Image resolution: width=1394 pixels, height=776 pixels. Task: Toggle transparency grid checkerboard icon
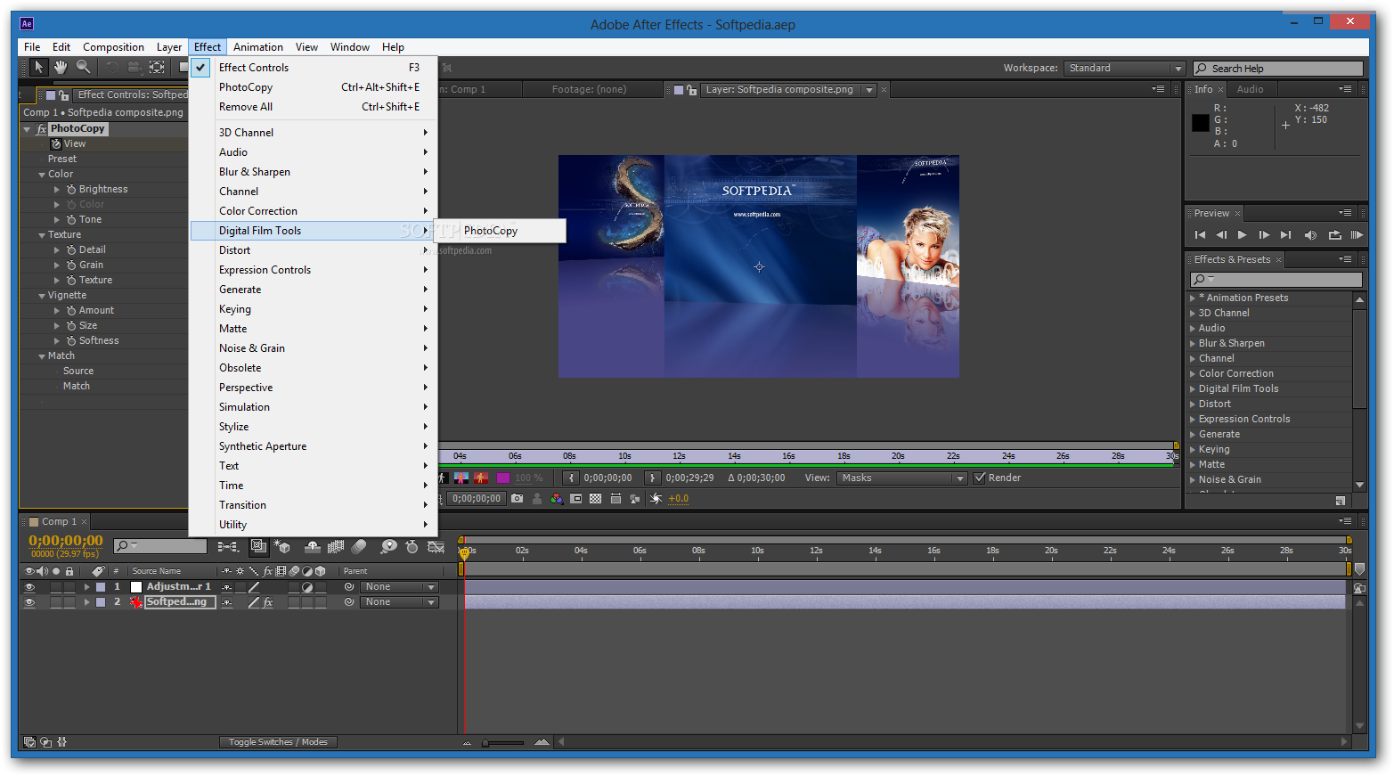click(596, 499)
